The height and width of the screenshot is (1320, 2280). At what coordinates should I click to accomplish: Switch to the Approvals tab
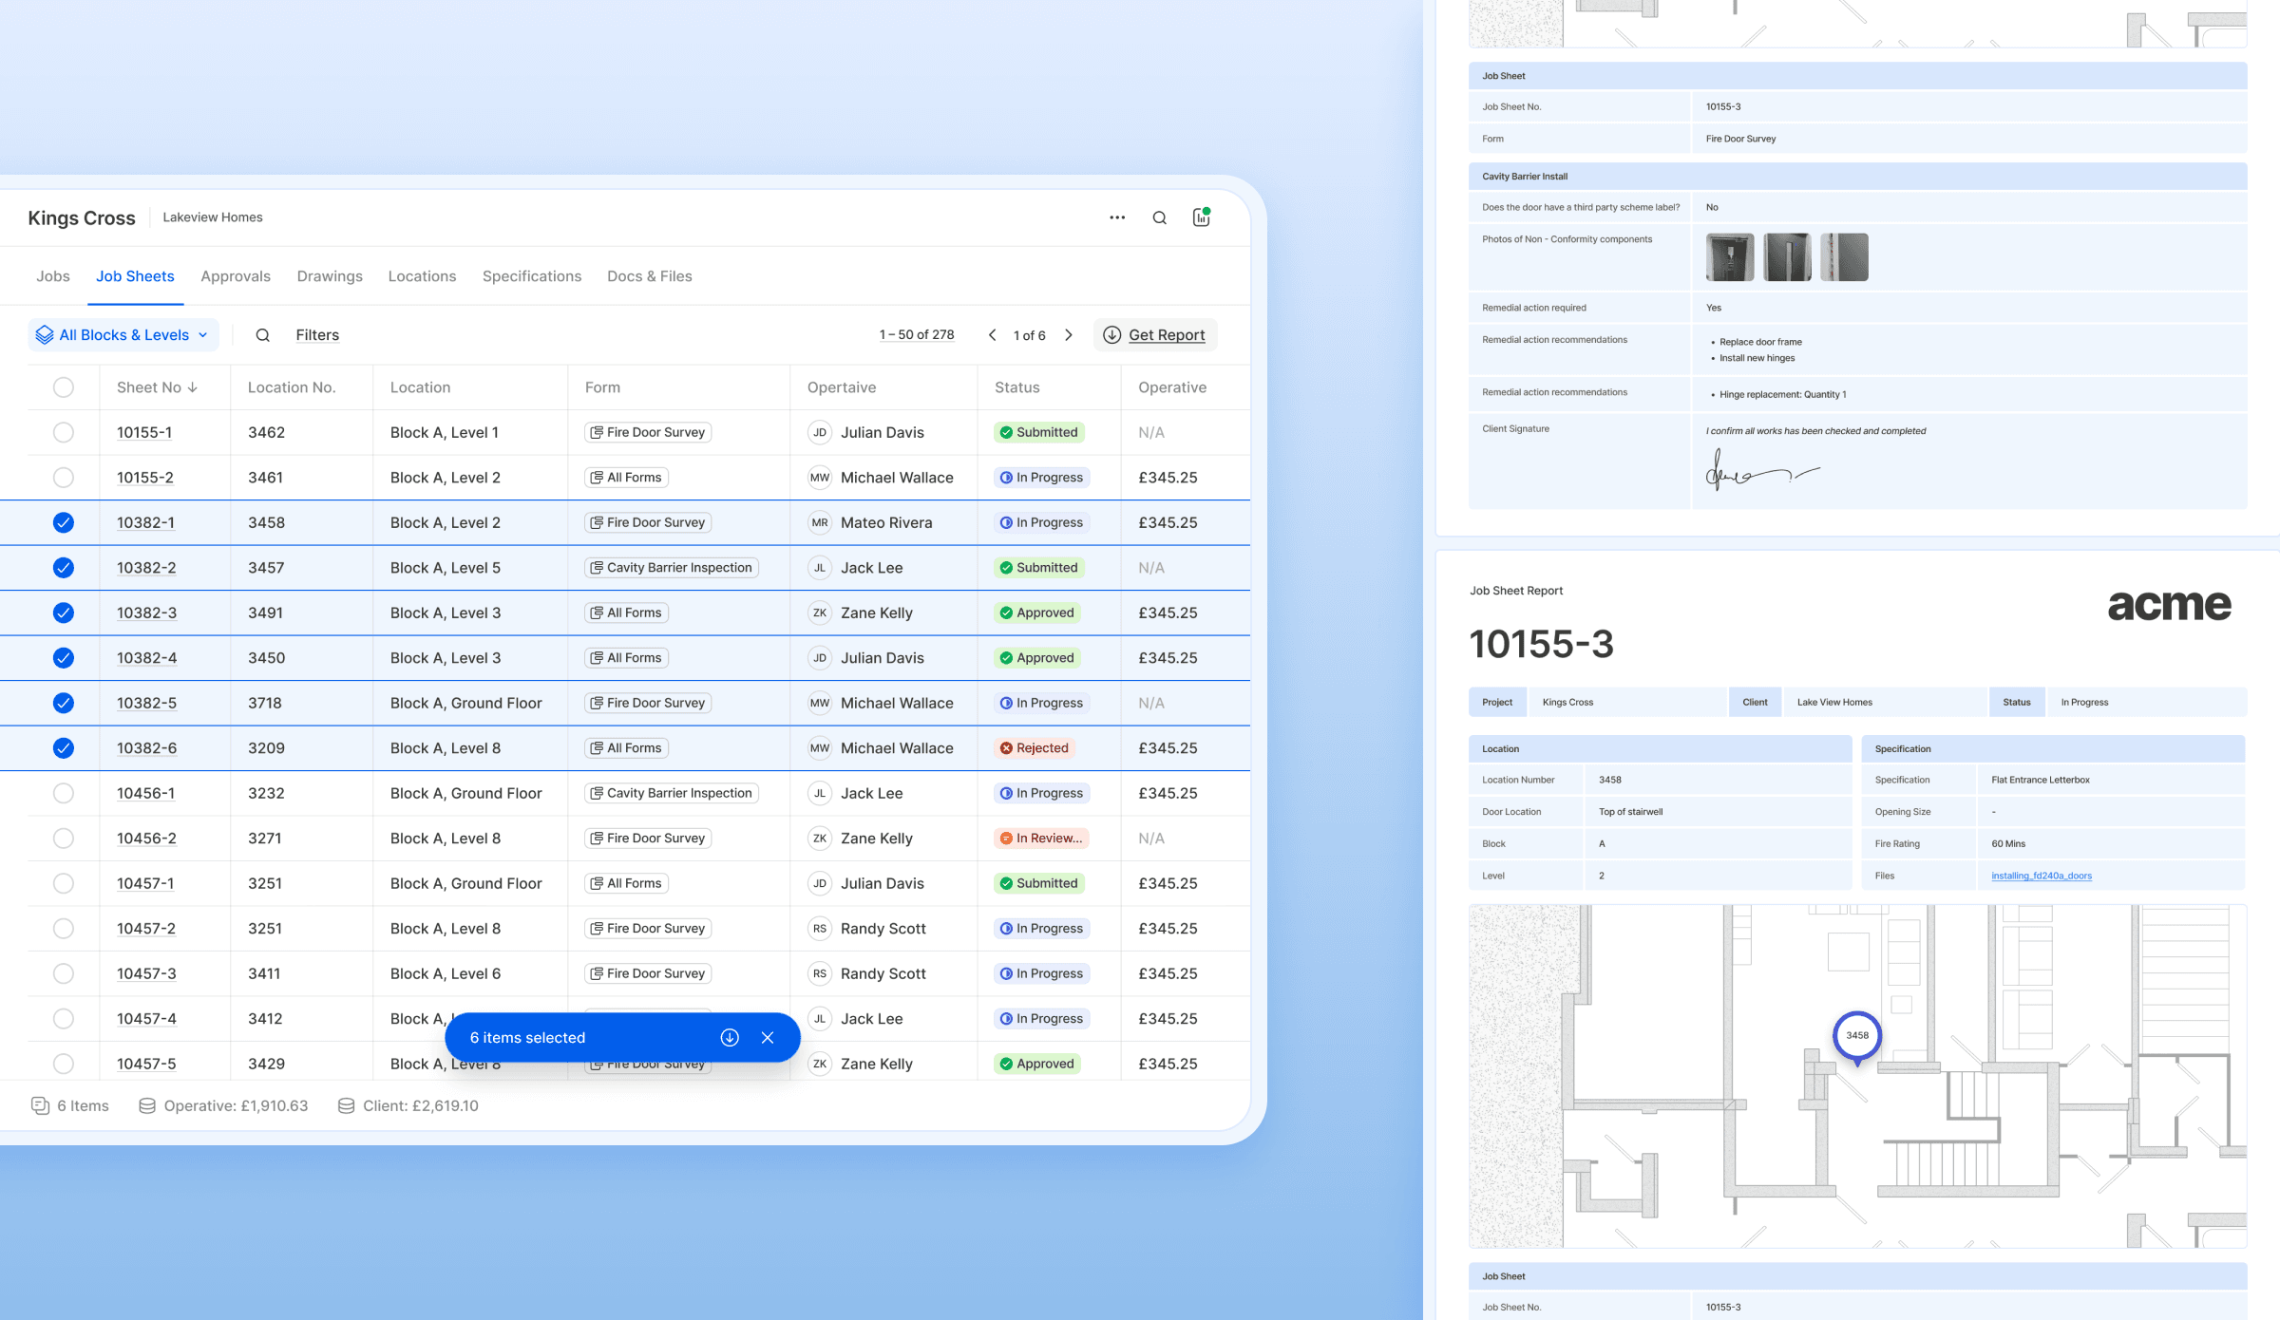[x=236, y=275]
